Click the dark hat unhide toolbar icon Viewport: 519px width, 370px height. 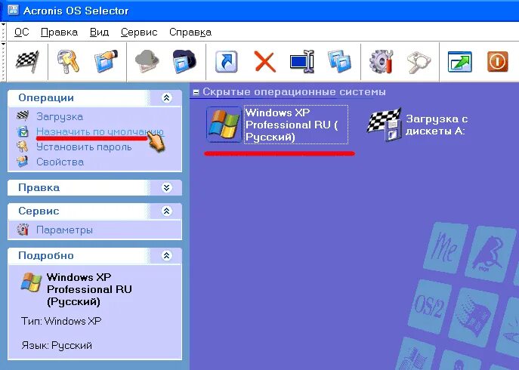pos(184,61)
